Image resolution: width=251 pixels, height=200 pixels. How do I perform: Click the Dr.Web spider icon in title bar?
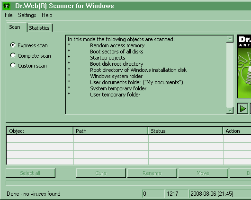tap(7, 6)
